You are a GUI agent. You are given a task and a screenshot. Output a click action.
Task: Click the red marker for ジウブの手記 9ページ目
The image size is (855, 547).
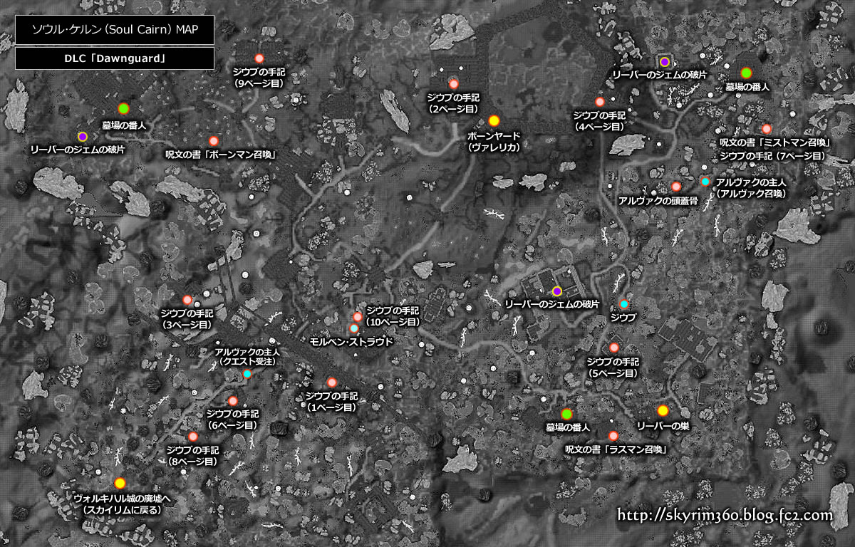click(x=259, y=58)
